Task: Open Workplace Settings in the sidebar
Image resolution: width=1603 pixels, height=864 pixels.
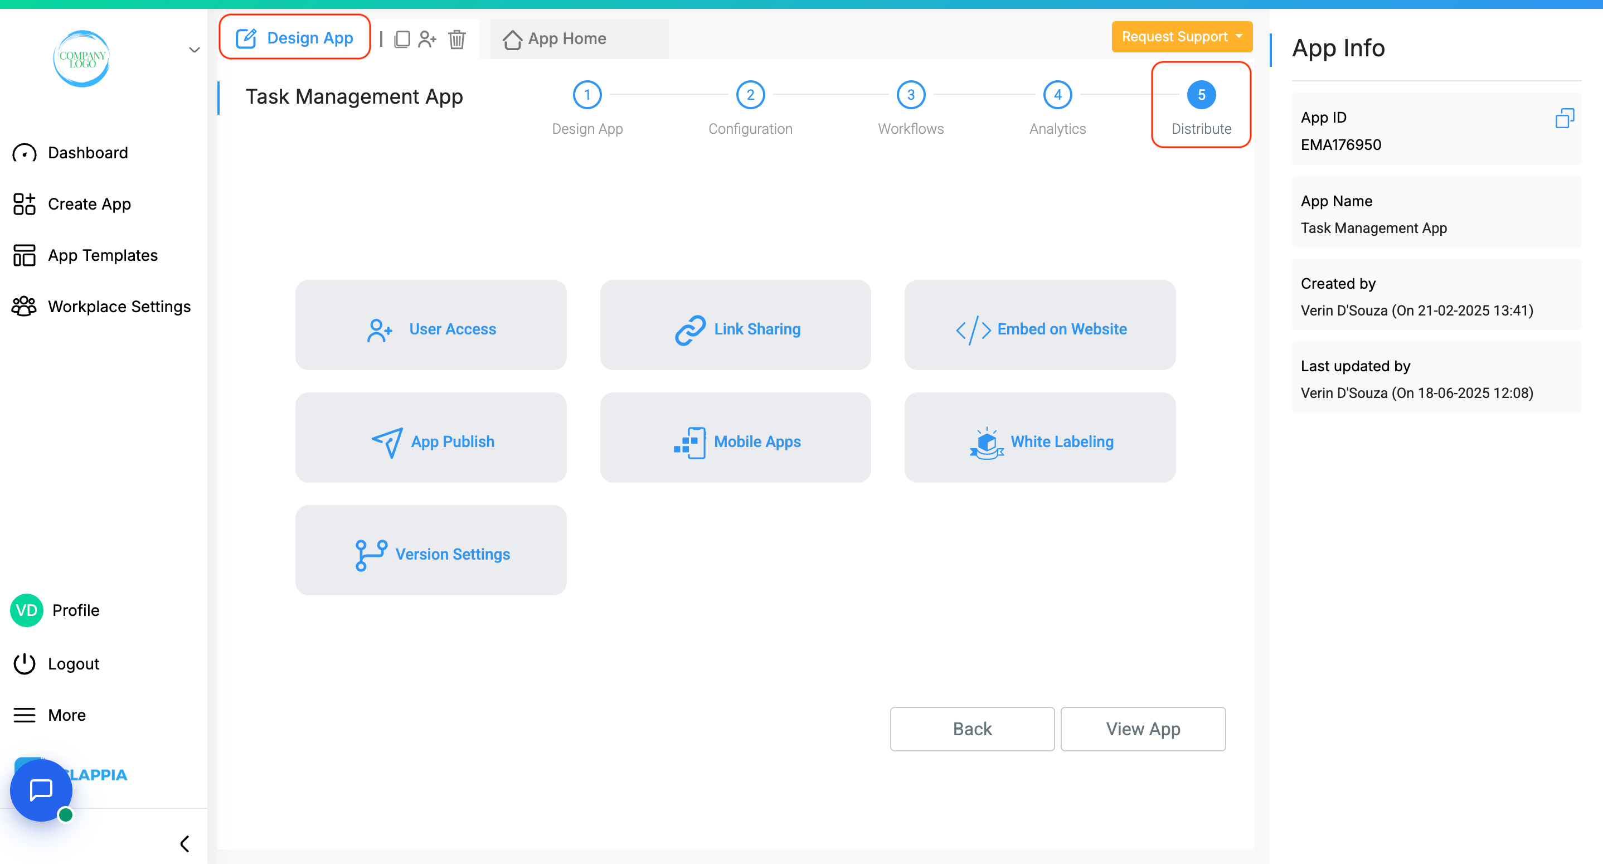Action: click(119, 306)
